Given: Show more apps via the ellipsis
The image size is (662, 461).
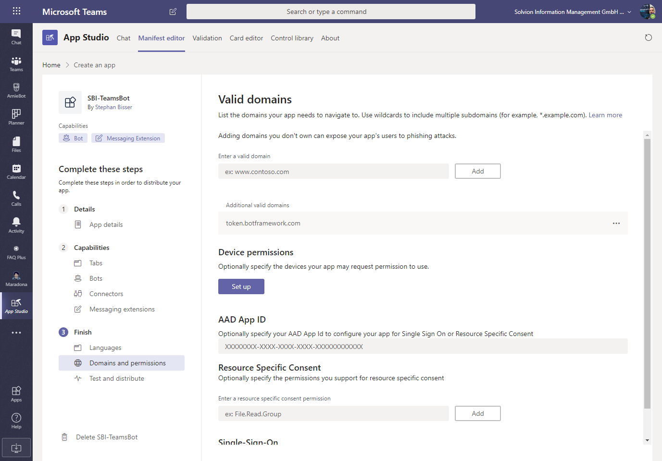Looking at the screenshot, I should coord(16,333).
